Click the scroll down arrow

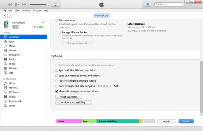click(201, 114)
